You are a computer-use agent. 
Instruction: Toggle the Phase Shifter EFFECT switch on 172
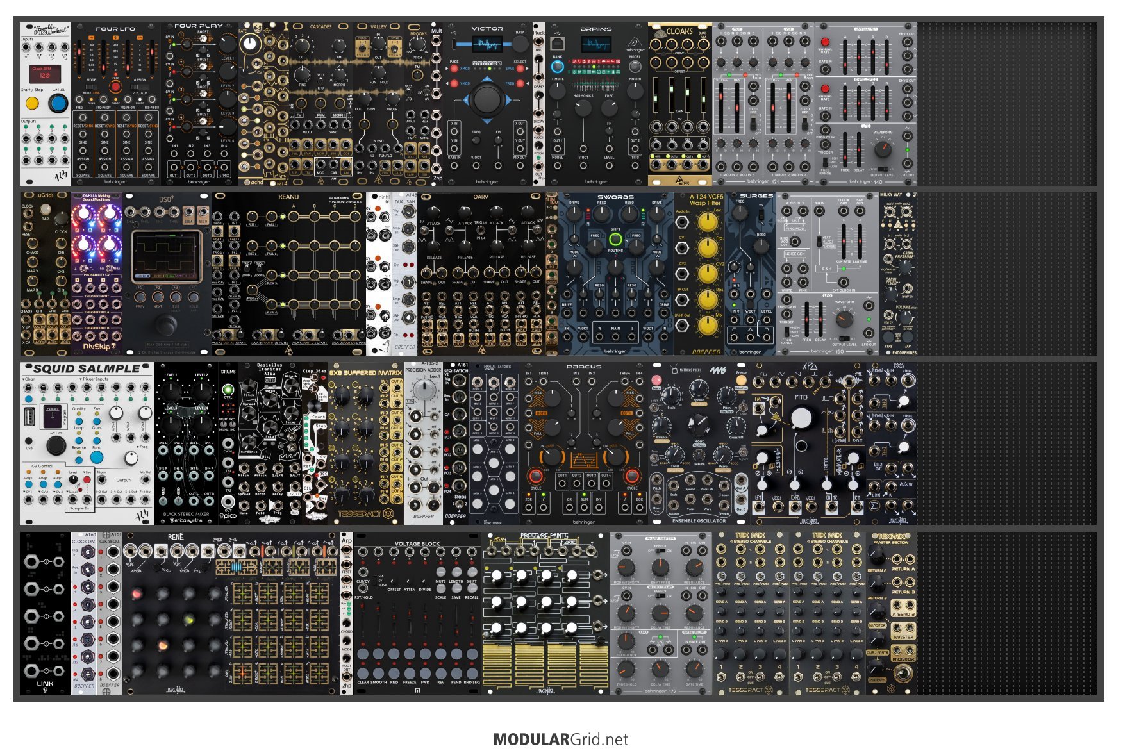coord(660,550)
